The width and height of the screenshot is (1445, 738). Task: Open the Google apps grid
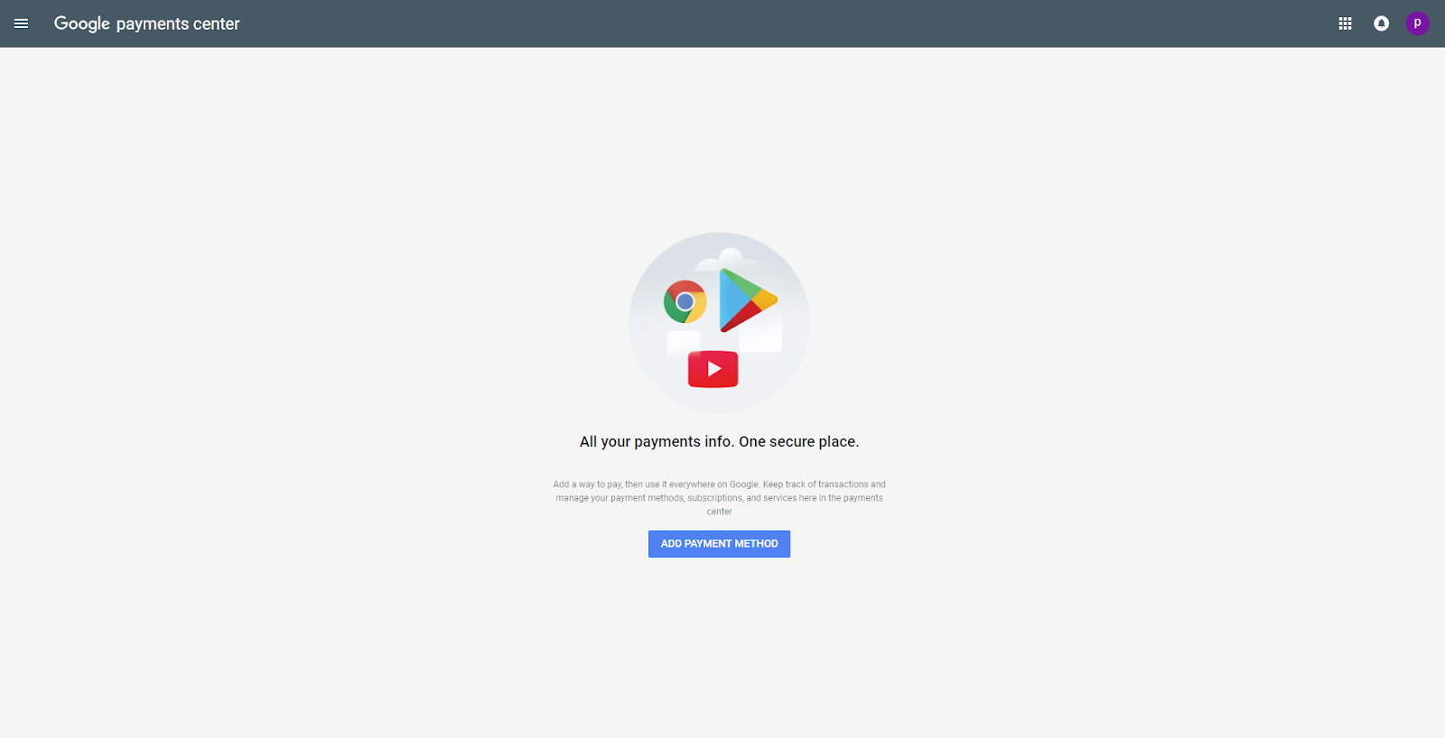click(x=1345, y=23)
